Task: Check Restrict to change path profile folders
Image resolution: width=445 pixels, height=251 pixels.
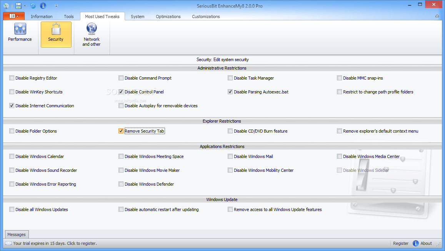Action: [x=340, y=91]
